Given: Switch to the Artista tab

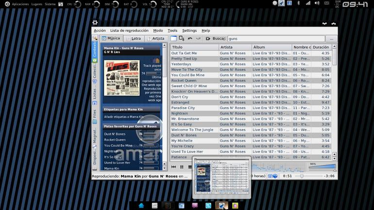Looking at the screenshot, I should 156,38.
